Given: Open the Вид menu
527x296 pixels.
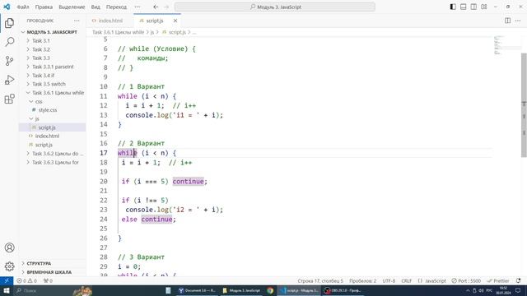Looking at the screenshot, I should pyautogui.click(x=96, y=7).
